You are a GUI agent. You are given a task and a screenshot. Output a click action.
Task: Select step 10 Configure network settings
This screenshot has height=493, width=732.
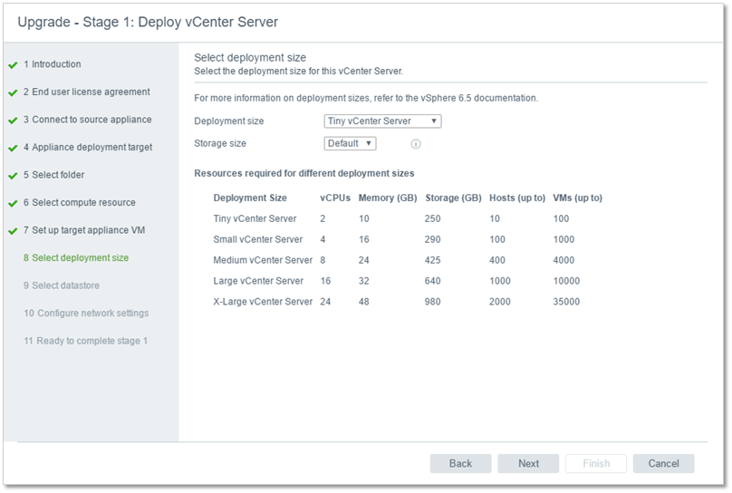[86, 314]
